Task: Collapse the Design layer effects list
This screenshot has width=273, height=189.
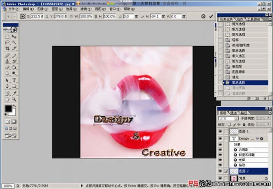Action: pos(257,139)
